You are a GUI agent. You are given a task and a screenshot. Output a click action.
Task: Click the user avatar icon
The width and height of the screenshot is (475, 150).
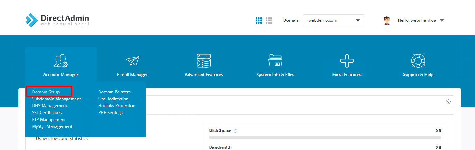(x=387, y=20)
